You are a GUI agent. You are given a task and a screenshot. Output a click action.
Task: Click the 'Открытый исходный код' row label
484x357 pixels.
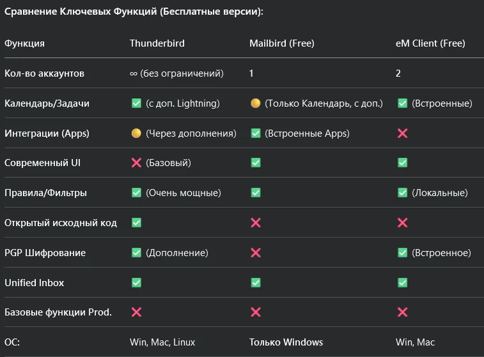click(x=61, y=223)
